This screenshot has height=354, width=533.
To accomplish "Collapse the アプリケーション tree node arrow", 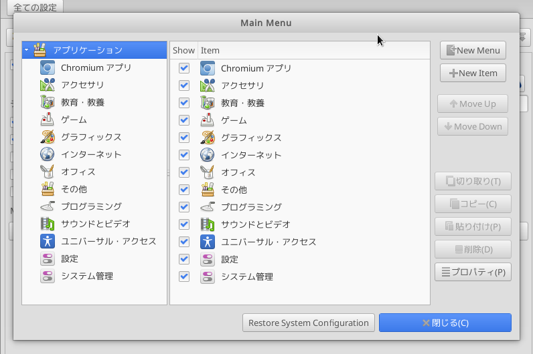I will (x=27, y=50).
